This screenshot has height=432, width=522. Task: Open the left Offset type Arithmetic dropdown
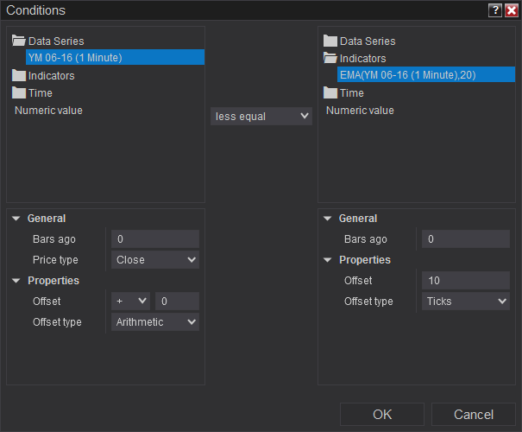[155, 321]
